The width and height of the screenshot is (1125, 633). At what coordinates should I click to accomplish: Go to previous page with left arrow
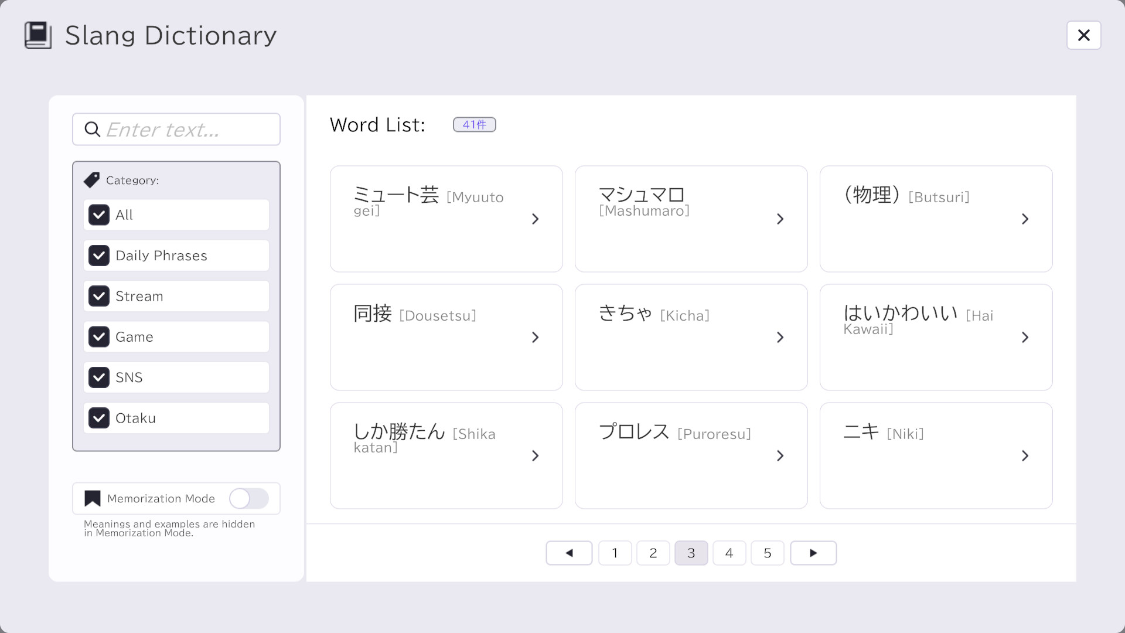point(569,553)
